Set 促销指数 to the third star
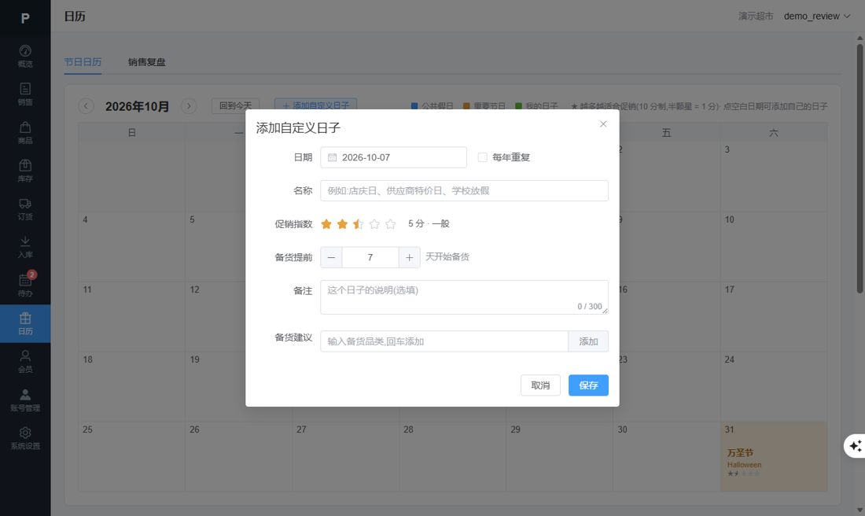 point(358,224)
